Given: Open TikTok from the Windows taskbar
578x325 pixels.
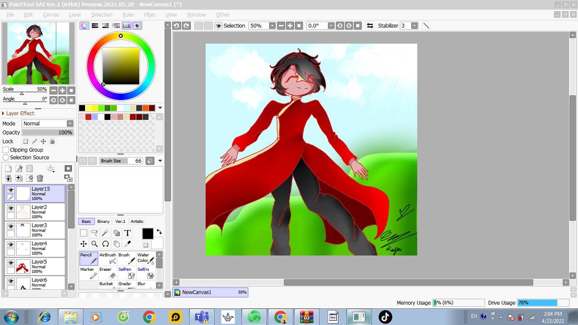Looking at the screenshot, I should coord(385,317).
